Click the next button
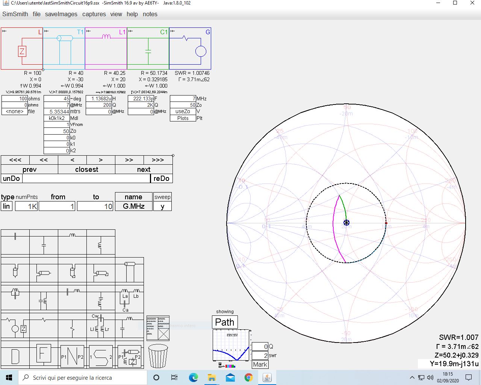This screenshot has height=385, width=481. [144, 169]
